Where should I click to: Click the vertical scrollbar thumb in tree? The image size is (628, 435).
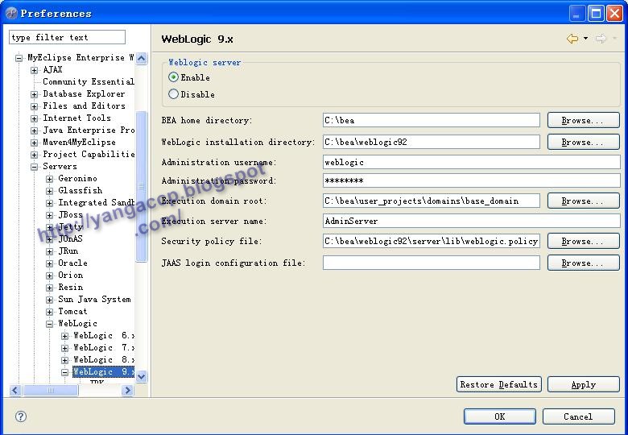142,187
